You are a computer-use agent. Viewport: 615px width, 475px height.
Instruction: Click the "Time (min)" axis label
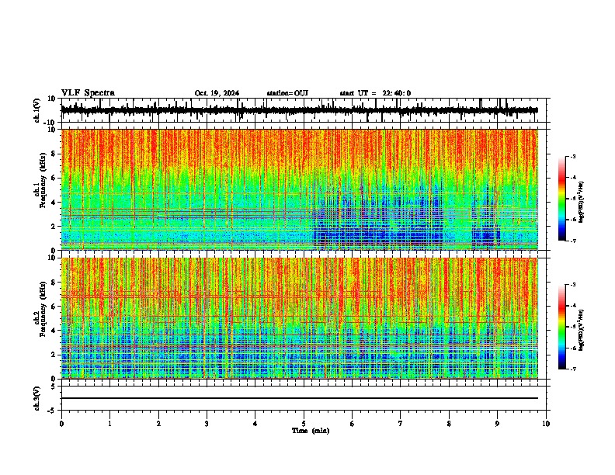click(x=311, y=431)
